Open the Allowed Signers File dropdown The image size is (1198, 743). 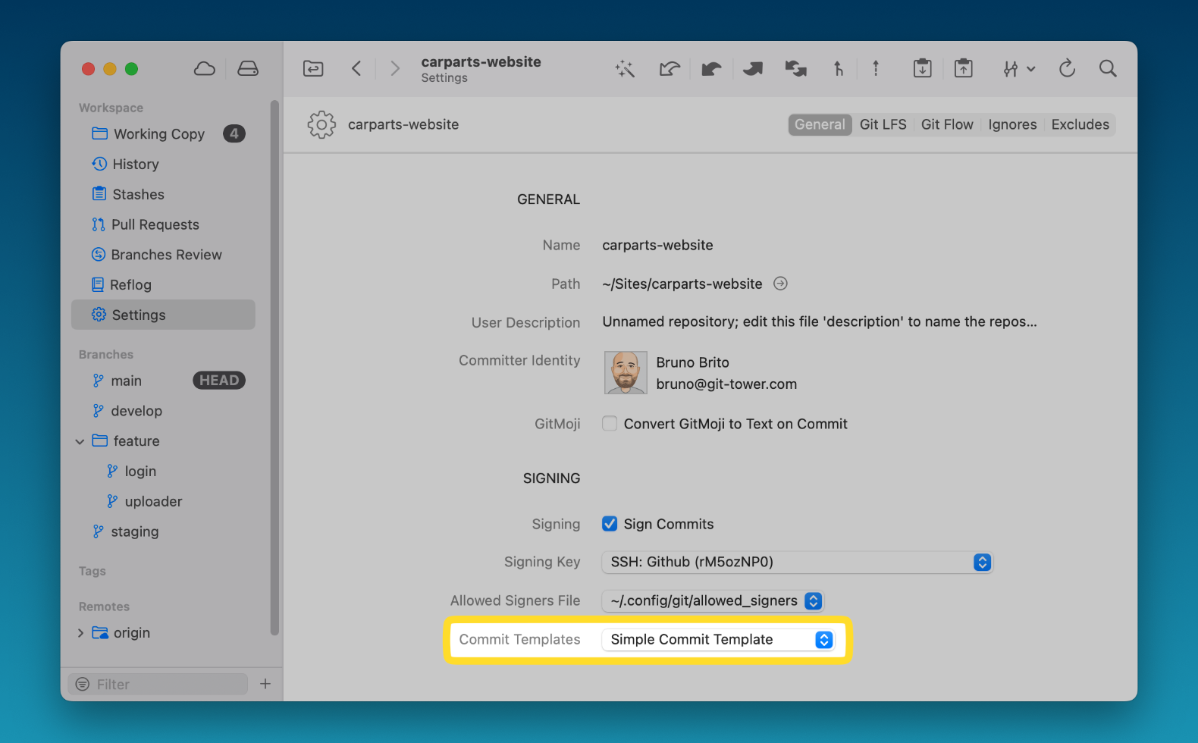[x=712, y=601]
